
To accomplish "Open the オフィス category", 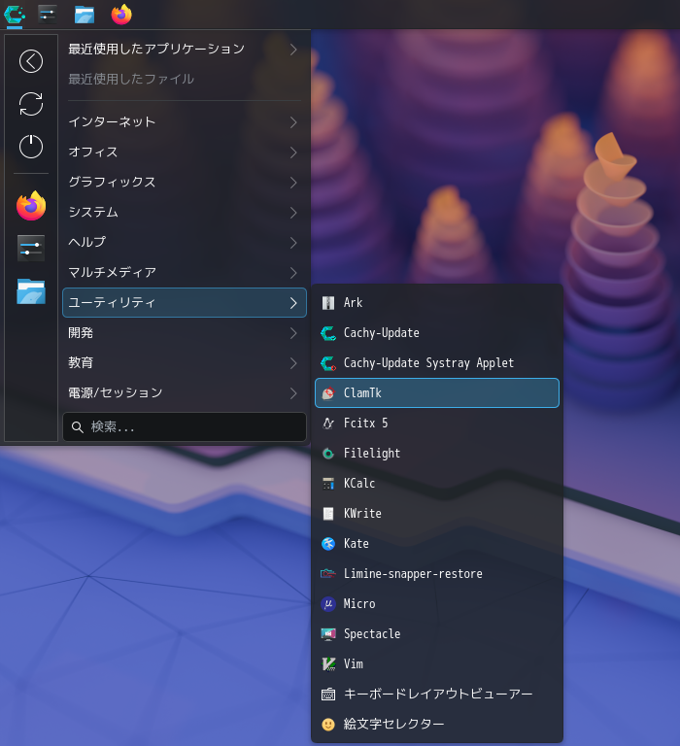I will pyautogui.click(x=185, y=153).
